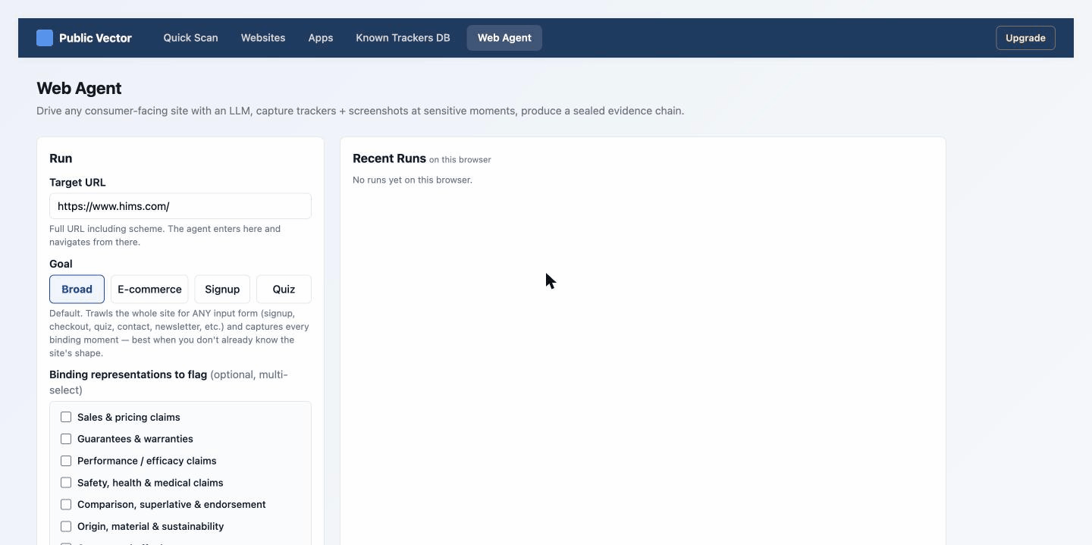Click 'No runs yet on this browser.' text
Screen dimensions: 1092x545
[413, 180]
